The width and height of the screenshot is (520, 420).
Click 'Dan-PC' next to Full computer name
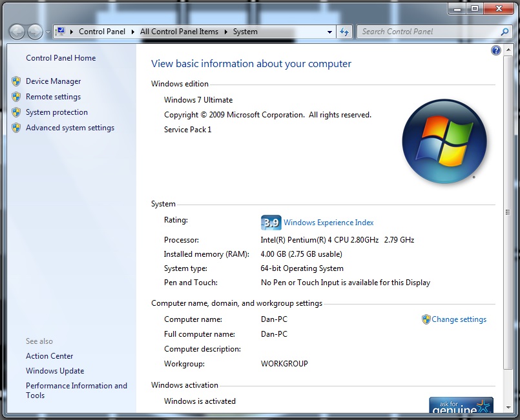[275, 334]
